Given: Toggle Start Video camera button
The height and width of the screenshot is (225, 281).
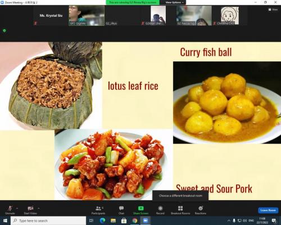Looking at the screenshot, I should (30, 210).
